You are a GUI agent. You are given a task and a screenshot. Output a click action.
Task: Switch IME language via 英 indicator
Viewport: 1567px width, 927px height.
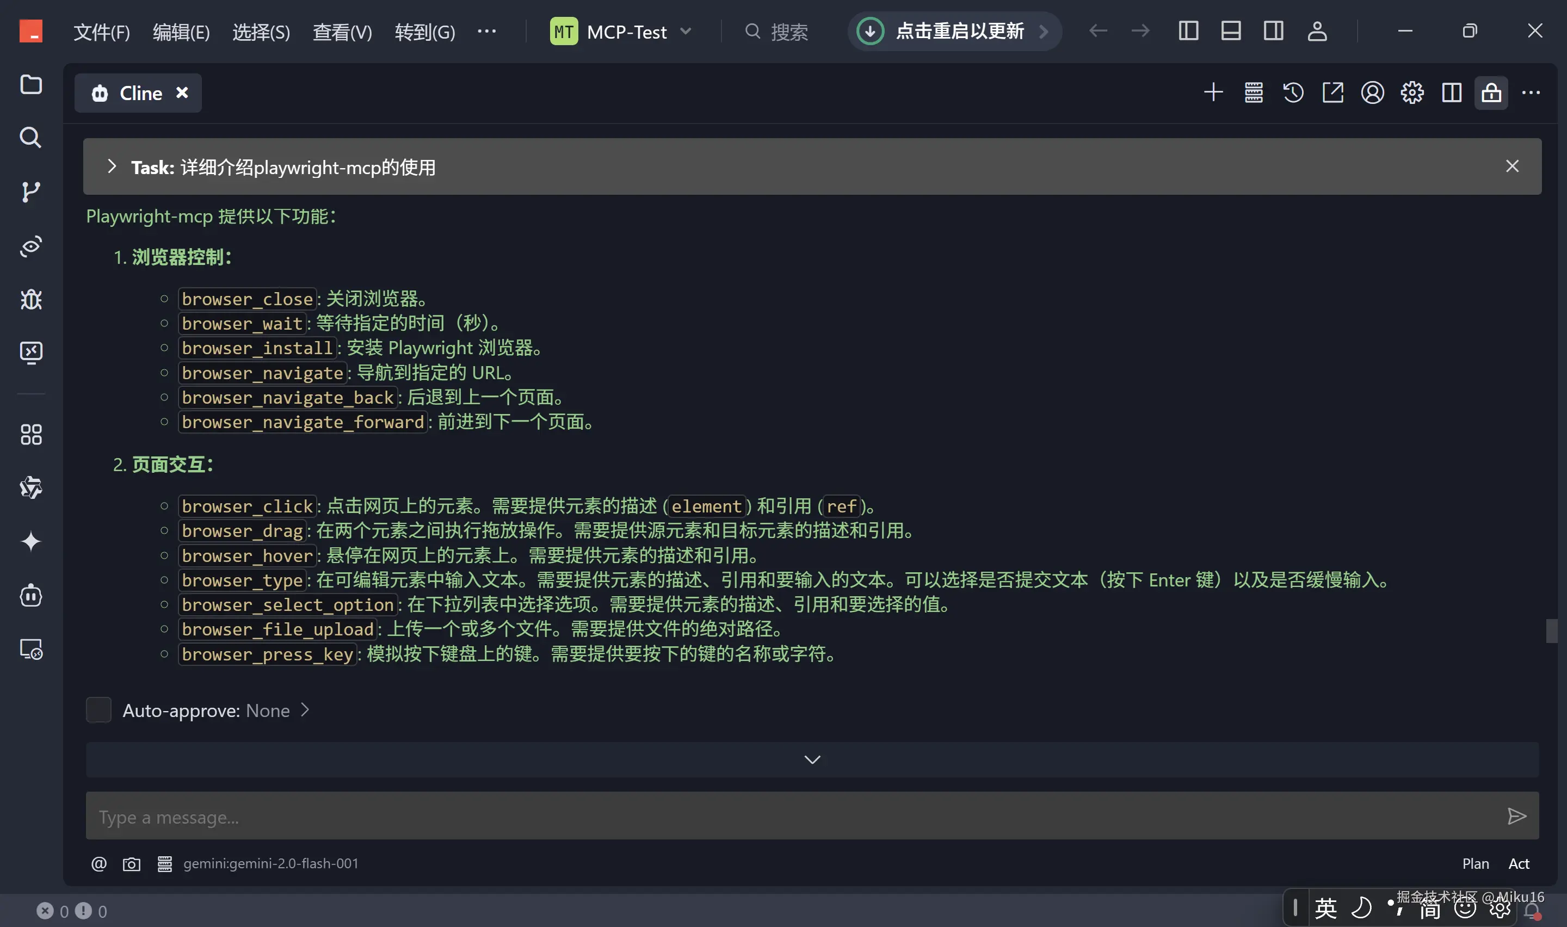(1326, 909)
